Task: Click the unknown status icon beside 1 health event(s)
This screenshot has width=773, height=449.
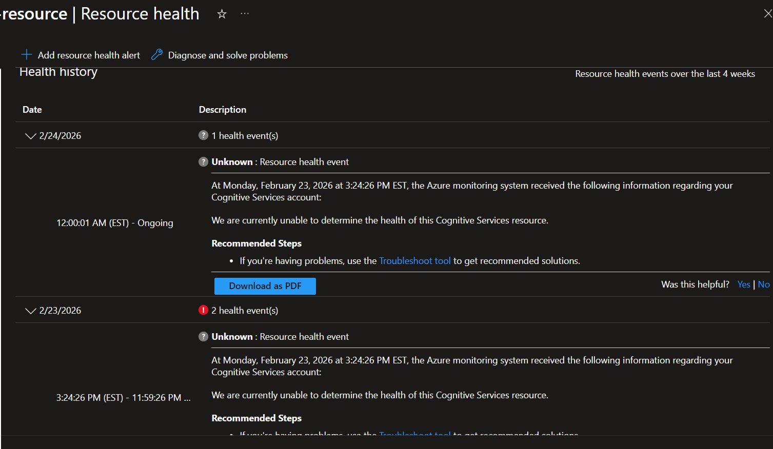Action: coord(203,135)
